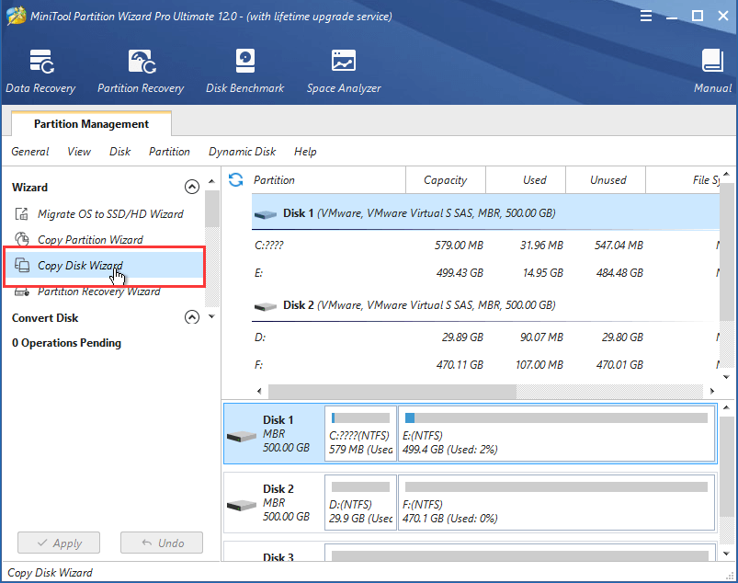Open the Space Analyzer tool
This screenshot has height=583, width=738.
344,72
